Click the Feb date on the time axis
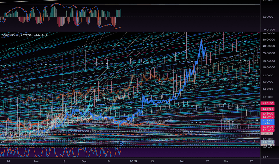 click(182, 161)
